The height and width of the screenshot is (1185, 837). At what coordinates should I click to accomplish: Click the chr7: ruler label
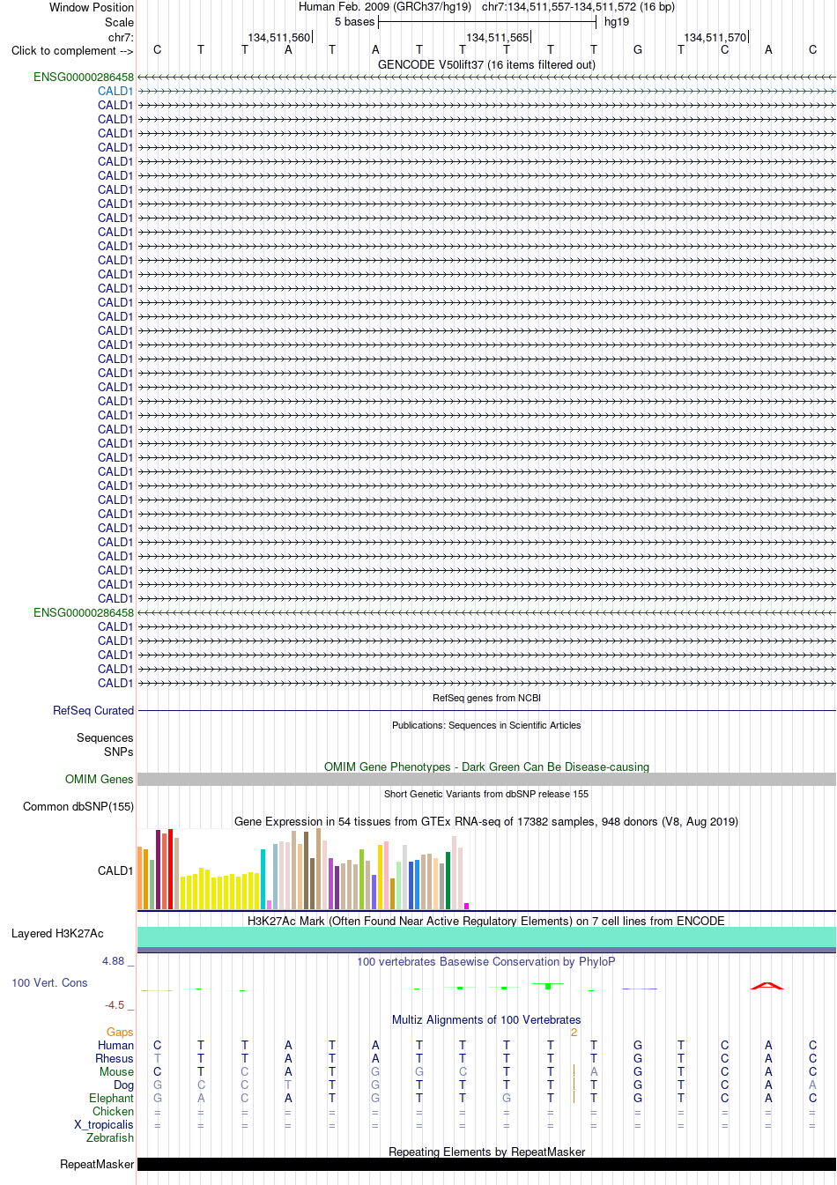(122, 37)
